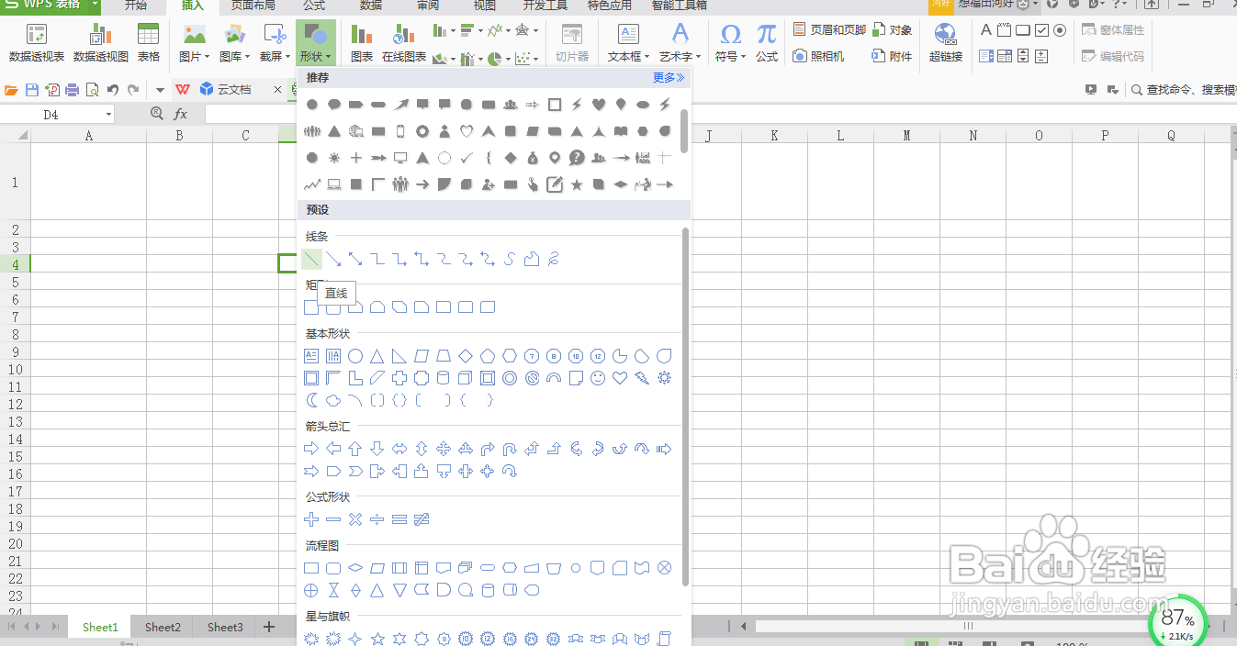Image resolution: width=1237 pixels, height=646 pixels.
Task: Click the 附件 button
Action: 893,56
